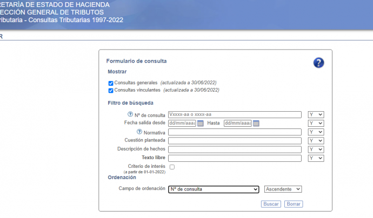Open Y operator dropdown for Normativa row

tap(315, 132)
